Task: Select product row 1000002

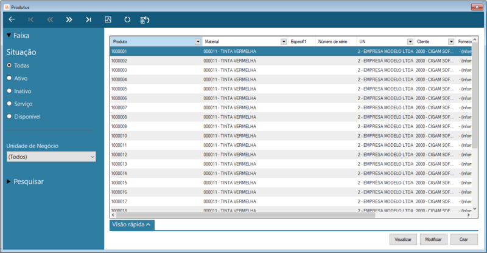Action: click(x=291, y=61)
